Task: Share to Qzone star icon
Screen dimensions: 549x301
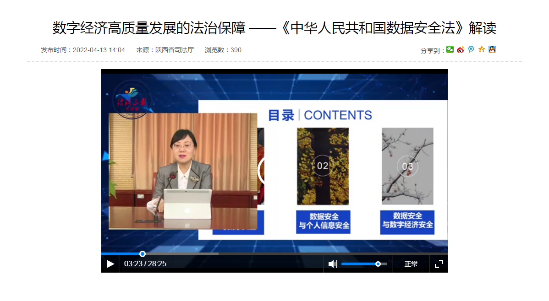Action: tap(482, 49)
